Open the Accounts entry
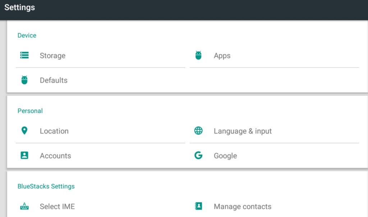Screen dimensions: 368x217 pos(55,156)
